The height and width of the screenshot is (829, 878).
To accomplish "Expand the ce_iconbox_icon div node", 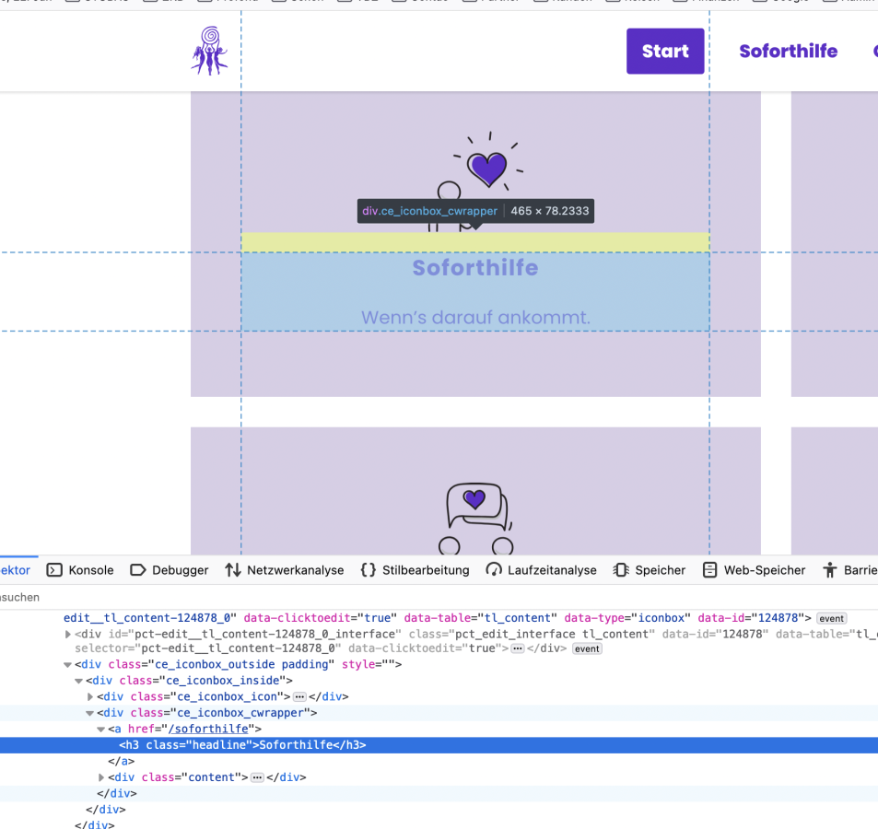I will 90,697.
